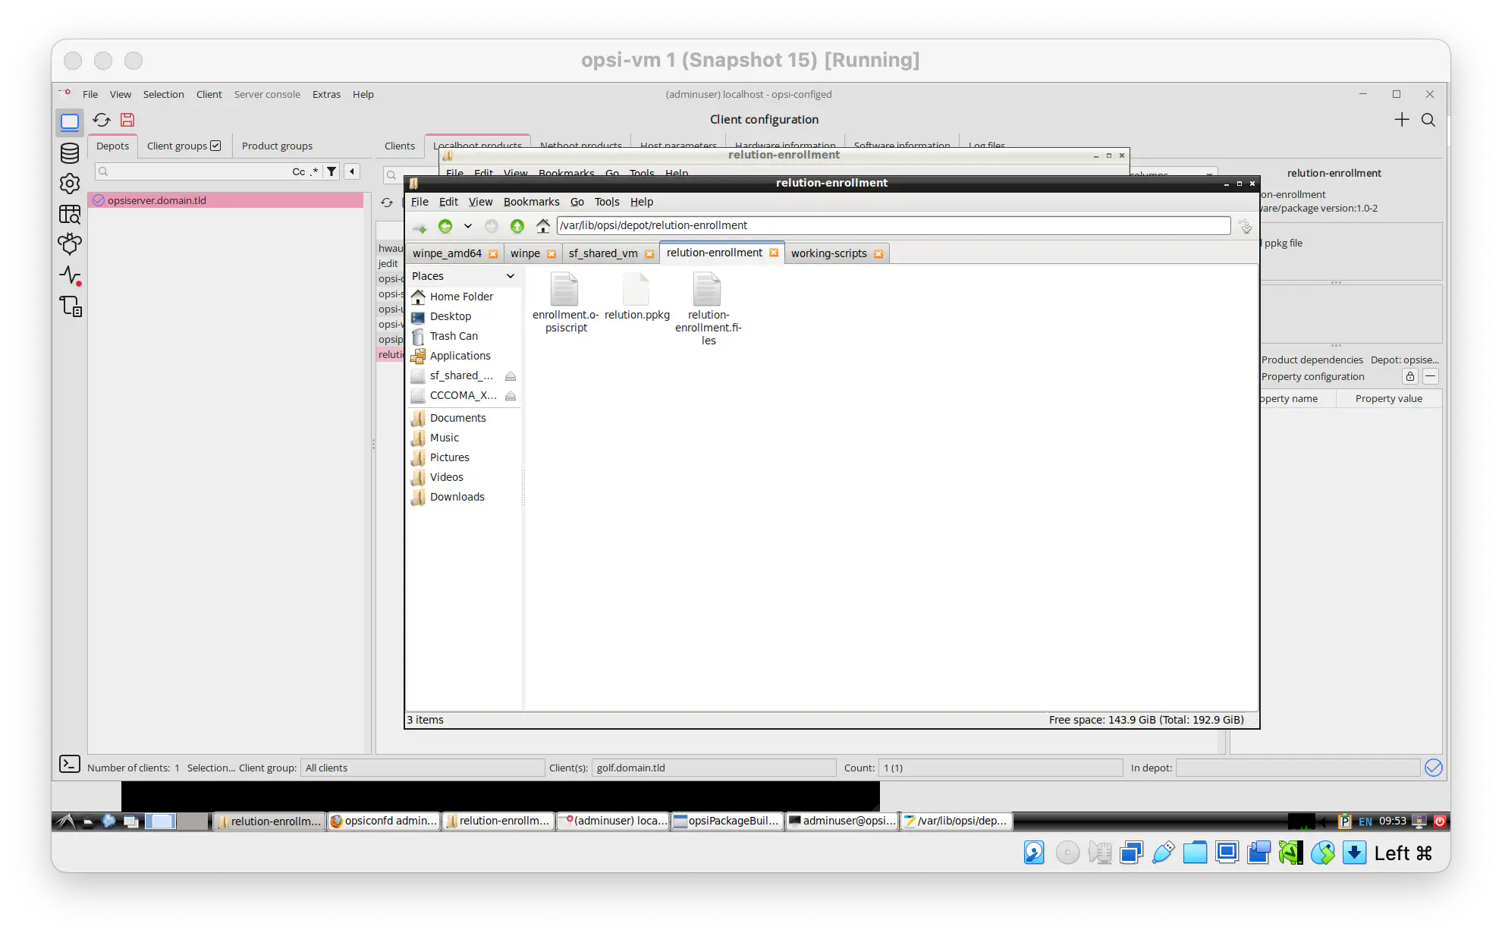Toggle the regex .* search option
Viewport: 1502px width, 936px height.
(x=314, y=171)
